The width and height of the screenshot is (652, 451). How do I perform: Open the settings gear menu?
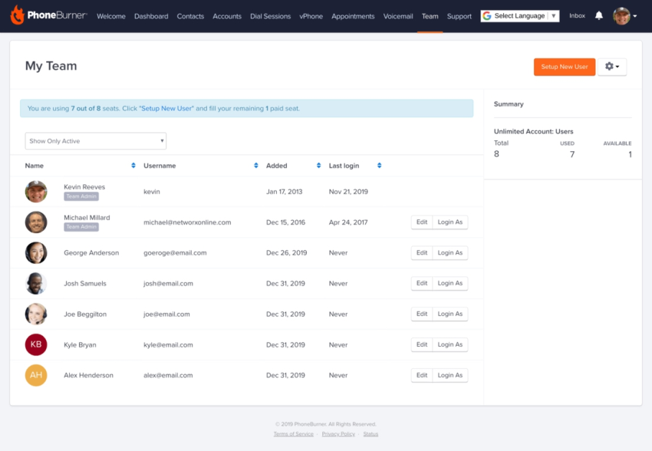click(612, 67)
